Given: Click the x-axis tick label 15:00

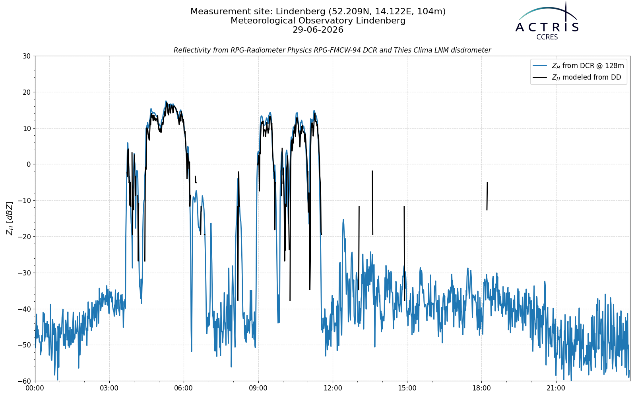Looking at the screenshot, I should [407, 388].
